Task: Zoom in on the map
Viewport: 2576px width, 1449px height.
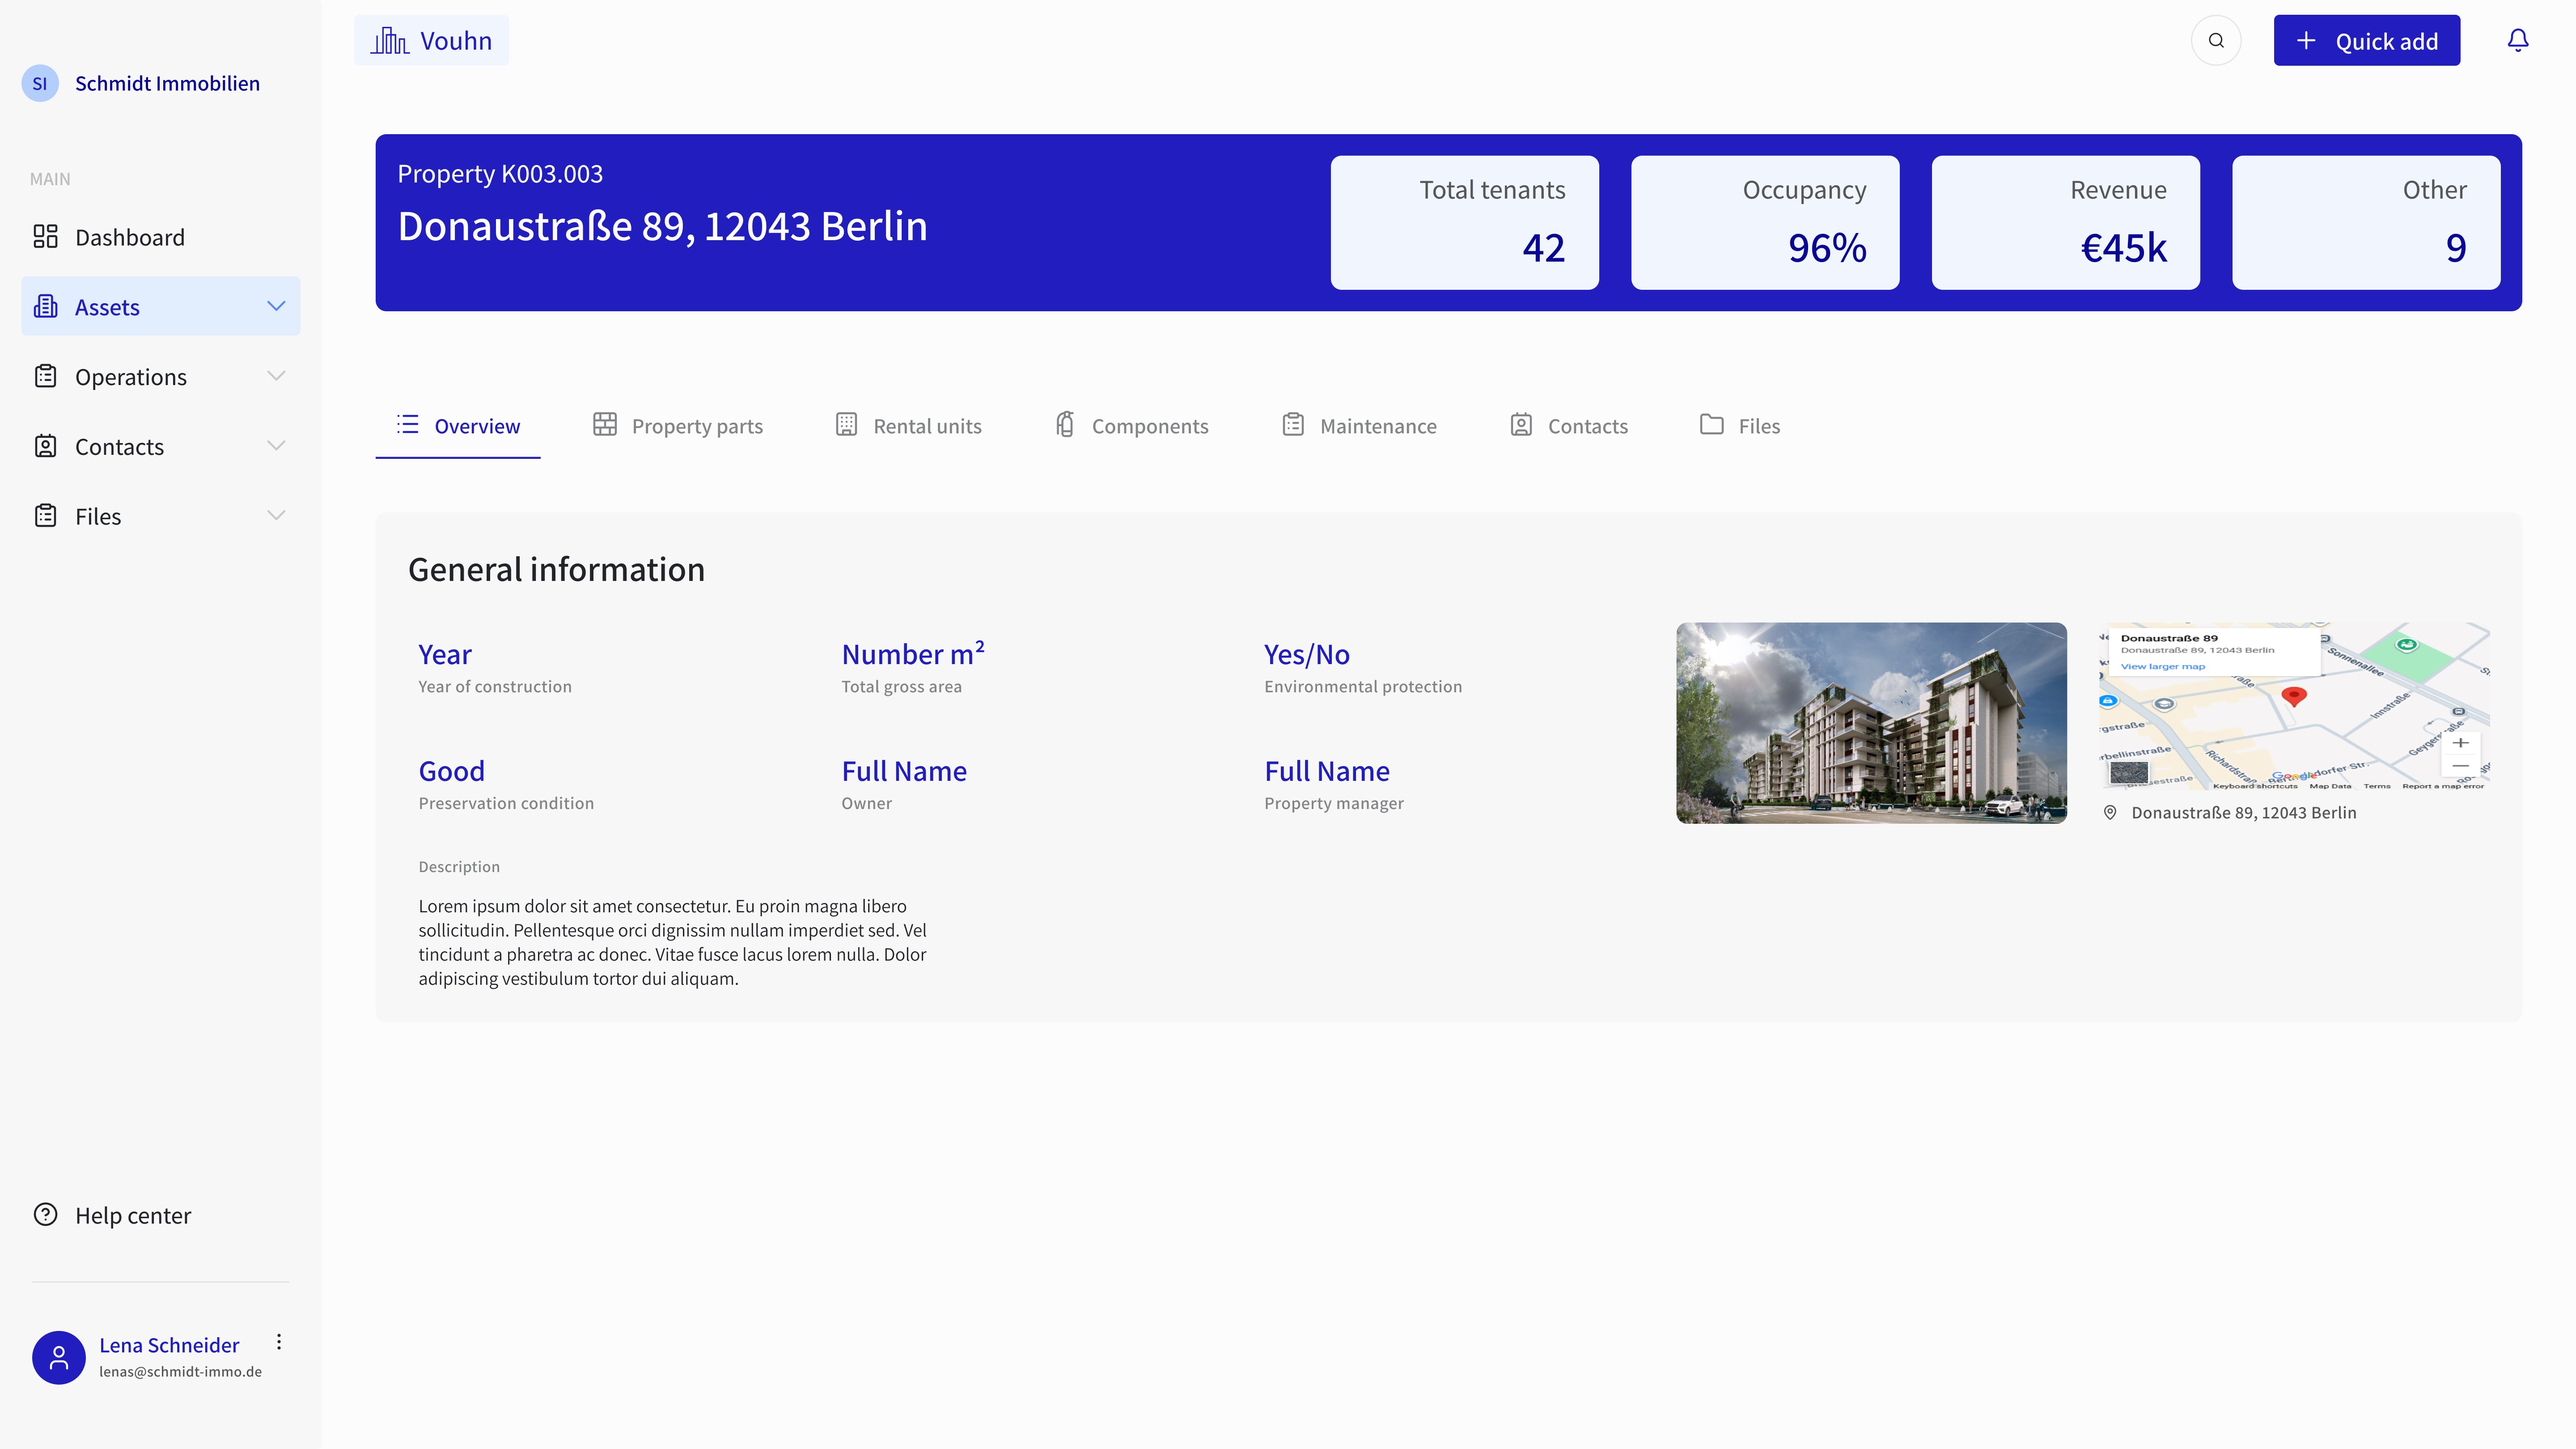Action: pos(2460,743)
